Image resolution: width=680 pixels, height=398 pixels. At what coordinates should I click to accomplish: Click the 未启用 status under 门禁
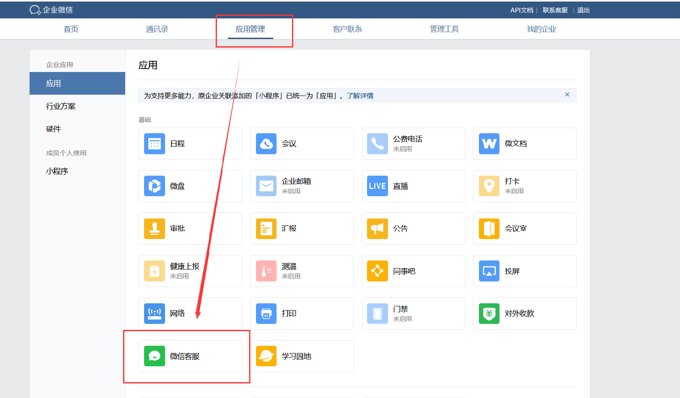pyautogui.click(x=403, y=319)
